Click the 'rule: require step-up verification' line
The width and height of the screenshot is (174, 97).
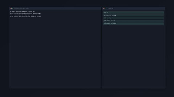(26, 17)
